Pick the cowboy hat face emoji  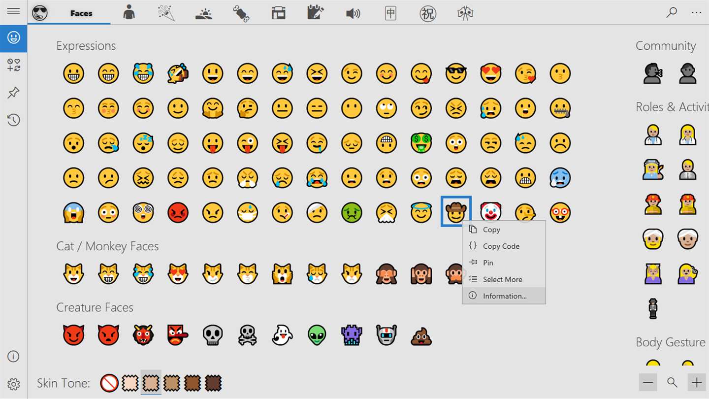[x=456, y=212]
